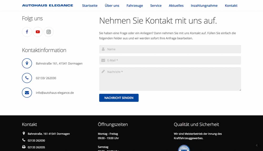
Task: Open the Aktuelles page
Action: tap(176, 6)
